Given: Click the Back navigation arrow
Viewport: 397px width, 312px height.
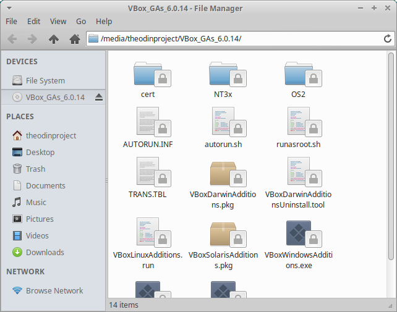Looking at the screenshot, I should click(x=12, y=39).
